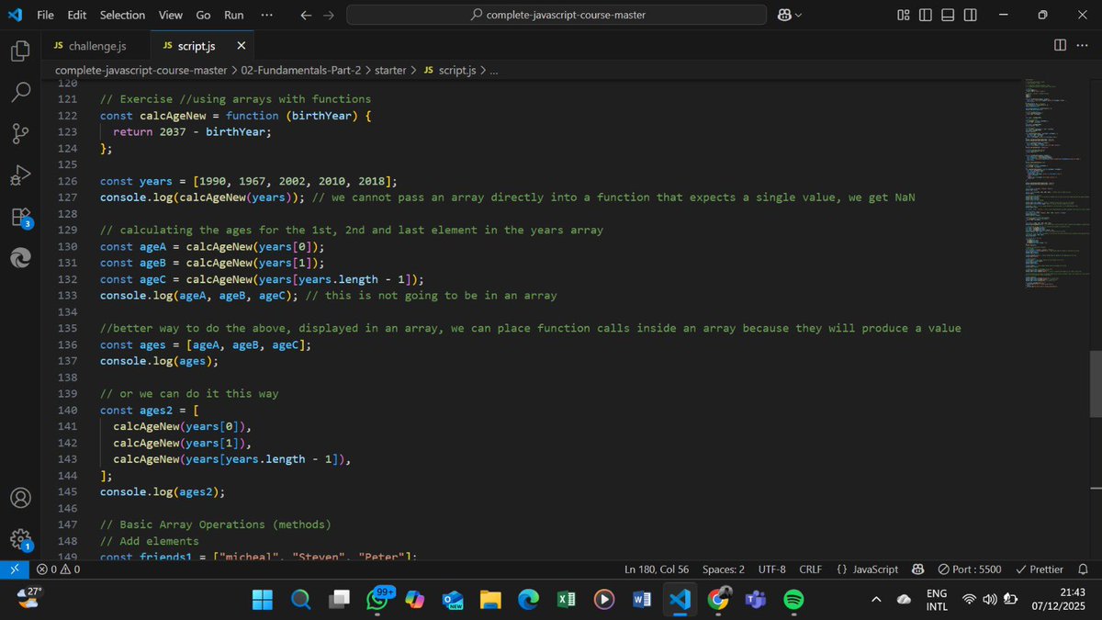Open errors and warnings problems indicator
The width and height of the screenshot is (1102, 620).
[x=58, y=569]
